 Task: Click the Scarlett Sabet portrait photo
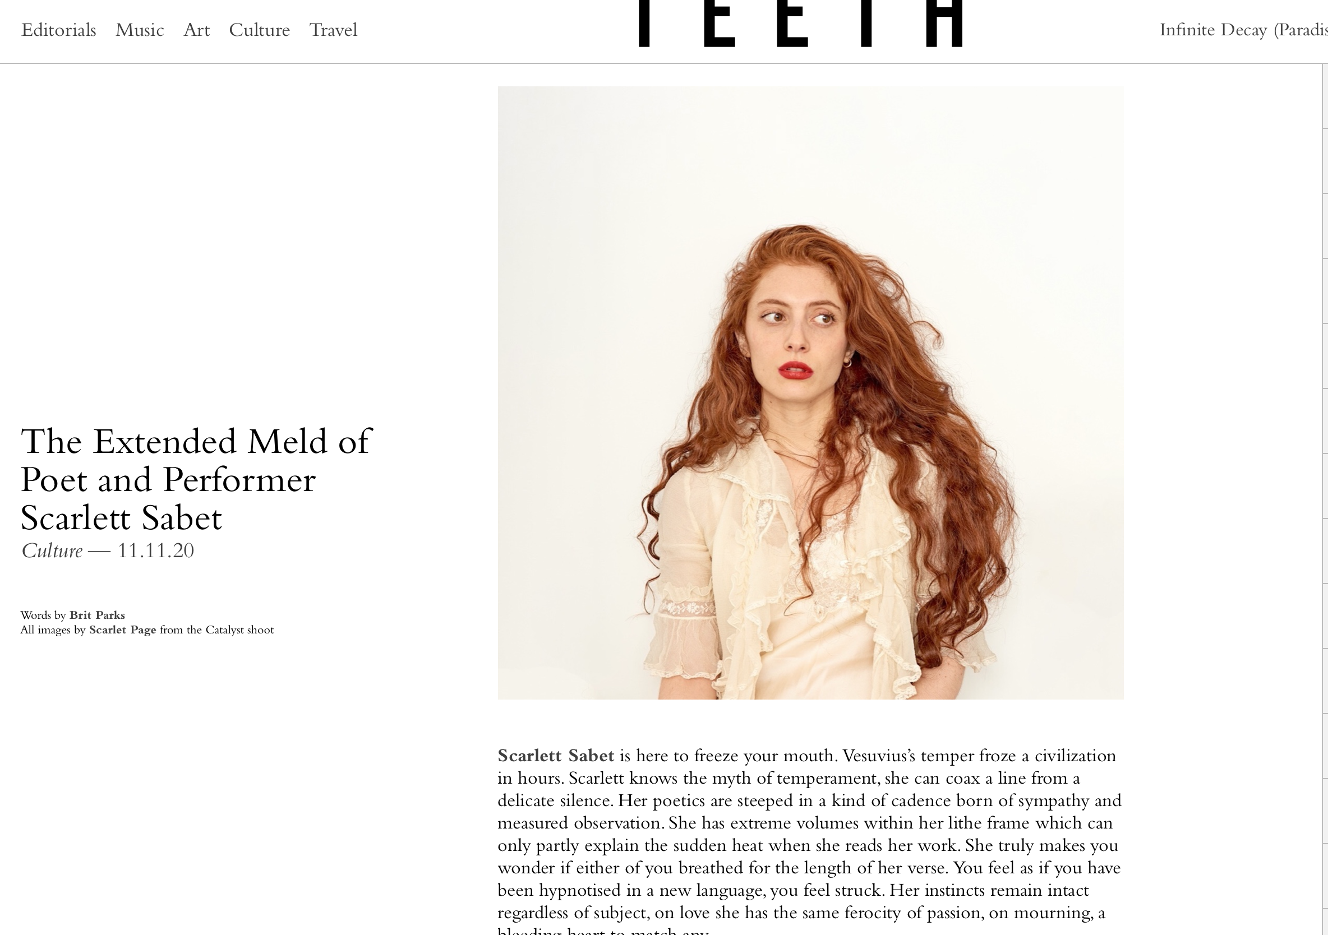click(x=810, y=392)
